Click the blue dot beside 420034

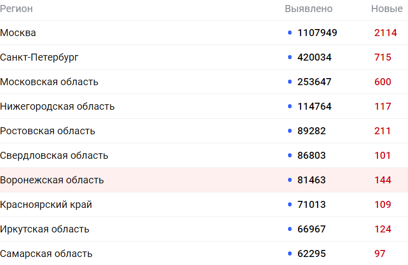(290, 57)
